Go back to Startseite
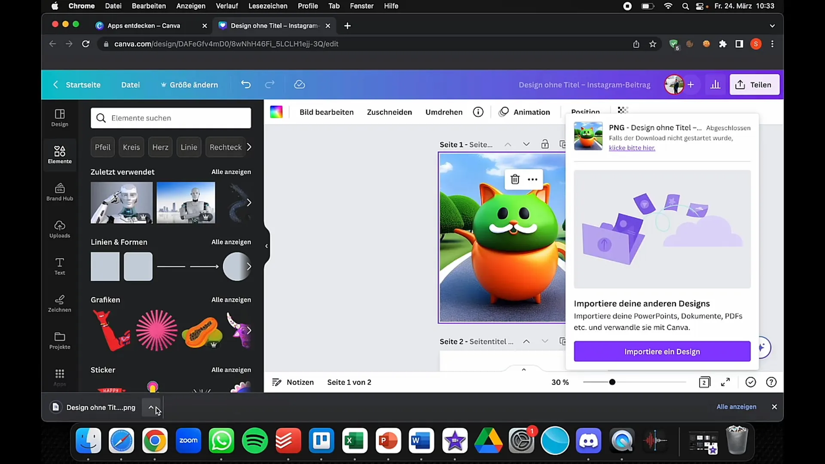This screenshot has width=825, height=464. pos(77,85)
